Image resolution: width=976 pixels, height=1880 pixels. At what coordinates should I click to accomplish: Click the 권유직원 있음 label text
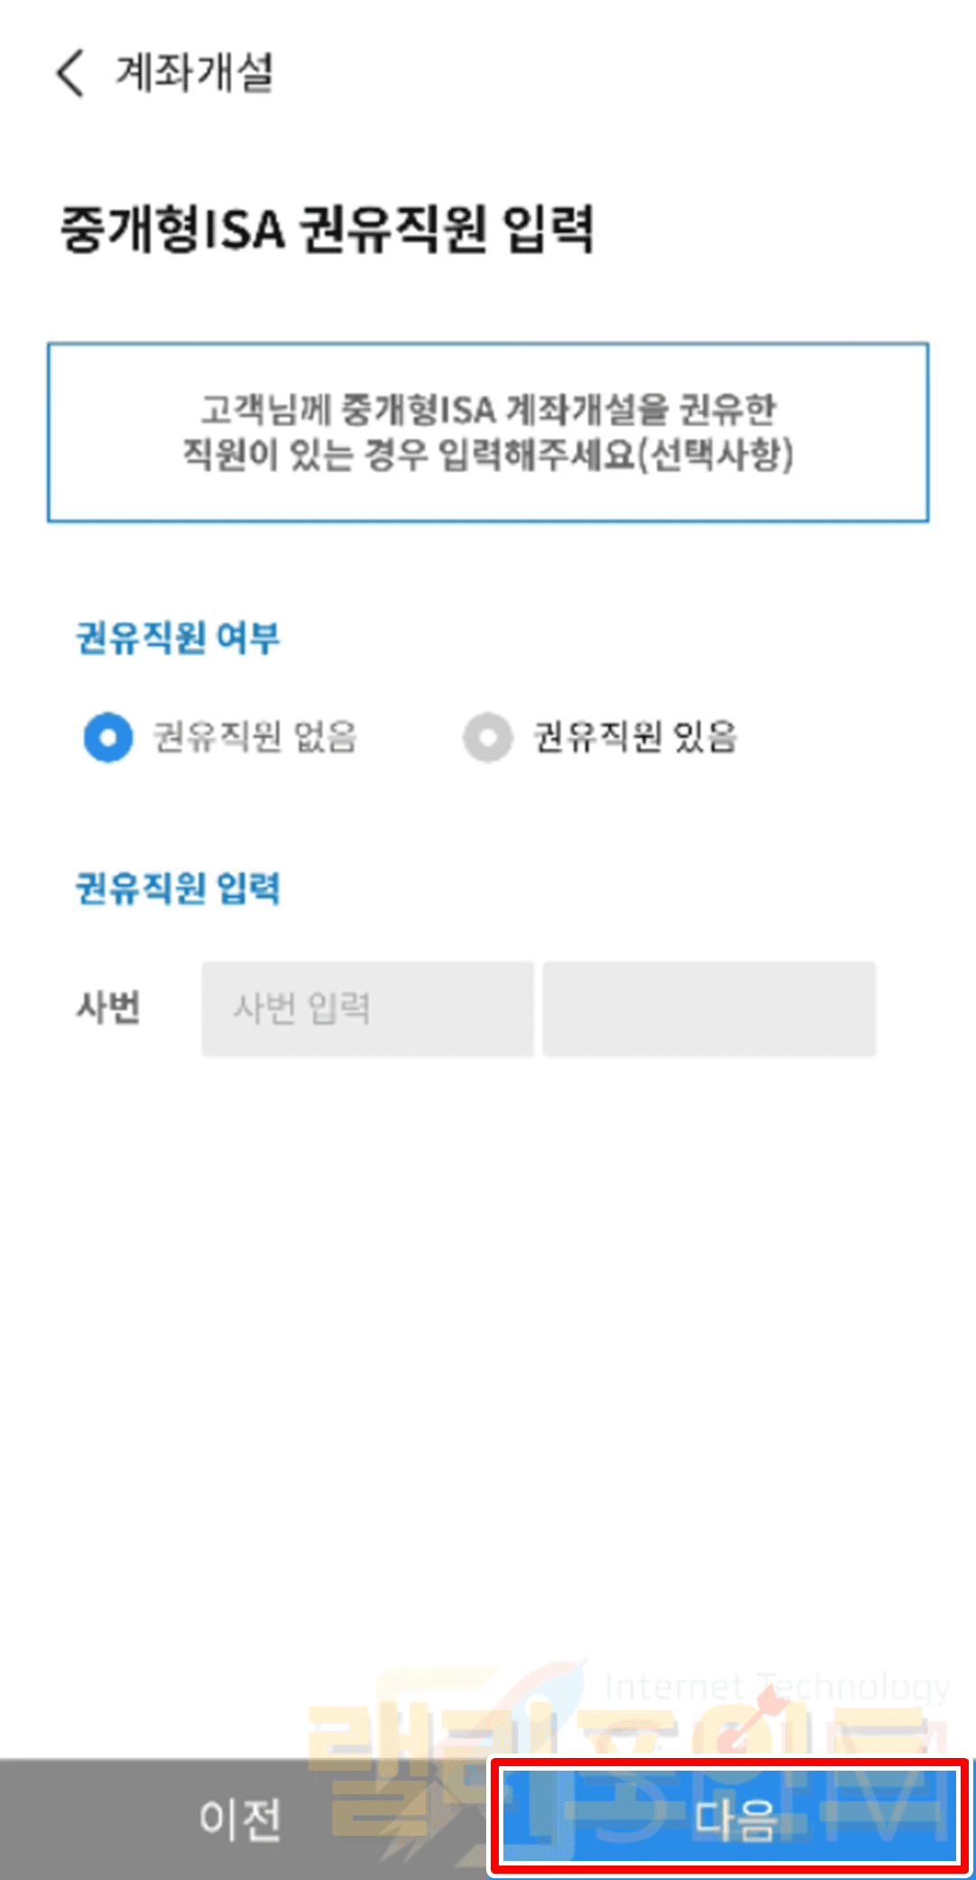(635, 737)
